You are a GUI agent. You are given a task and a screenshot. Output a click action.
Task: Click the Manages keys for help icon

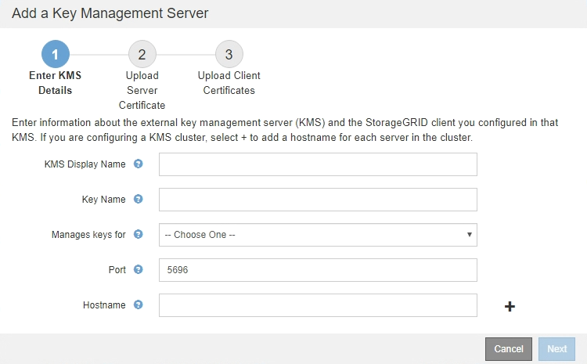coord(139,234)
